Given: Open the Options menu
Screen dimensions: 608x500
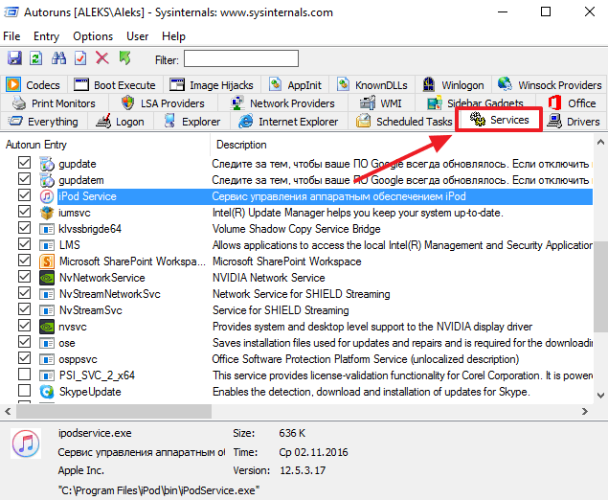Looking at the screenshot, I should (93, 36).
